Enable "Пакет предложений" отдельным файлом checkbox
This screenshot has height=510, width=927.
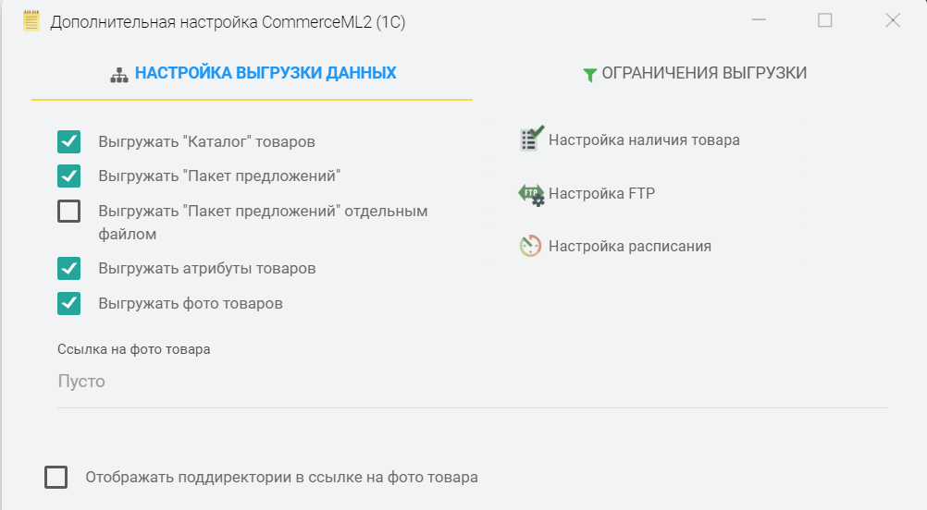click(x=69, y=212)
